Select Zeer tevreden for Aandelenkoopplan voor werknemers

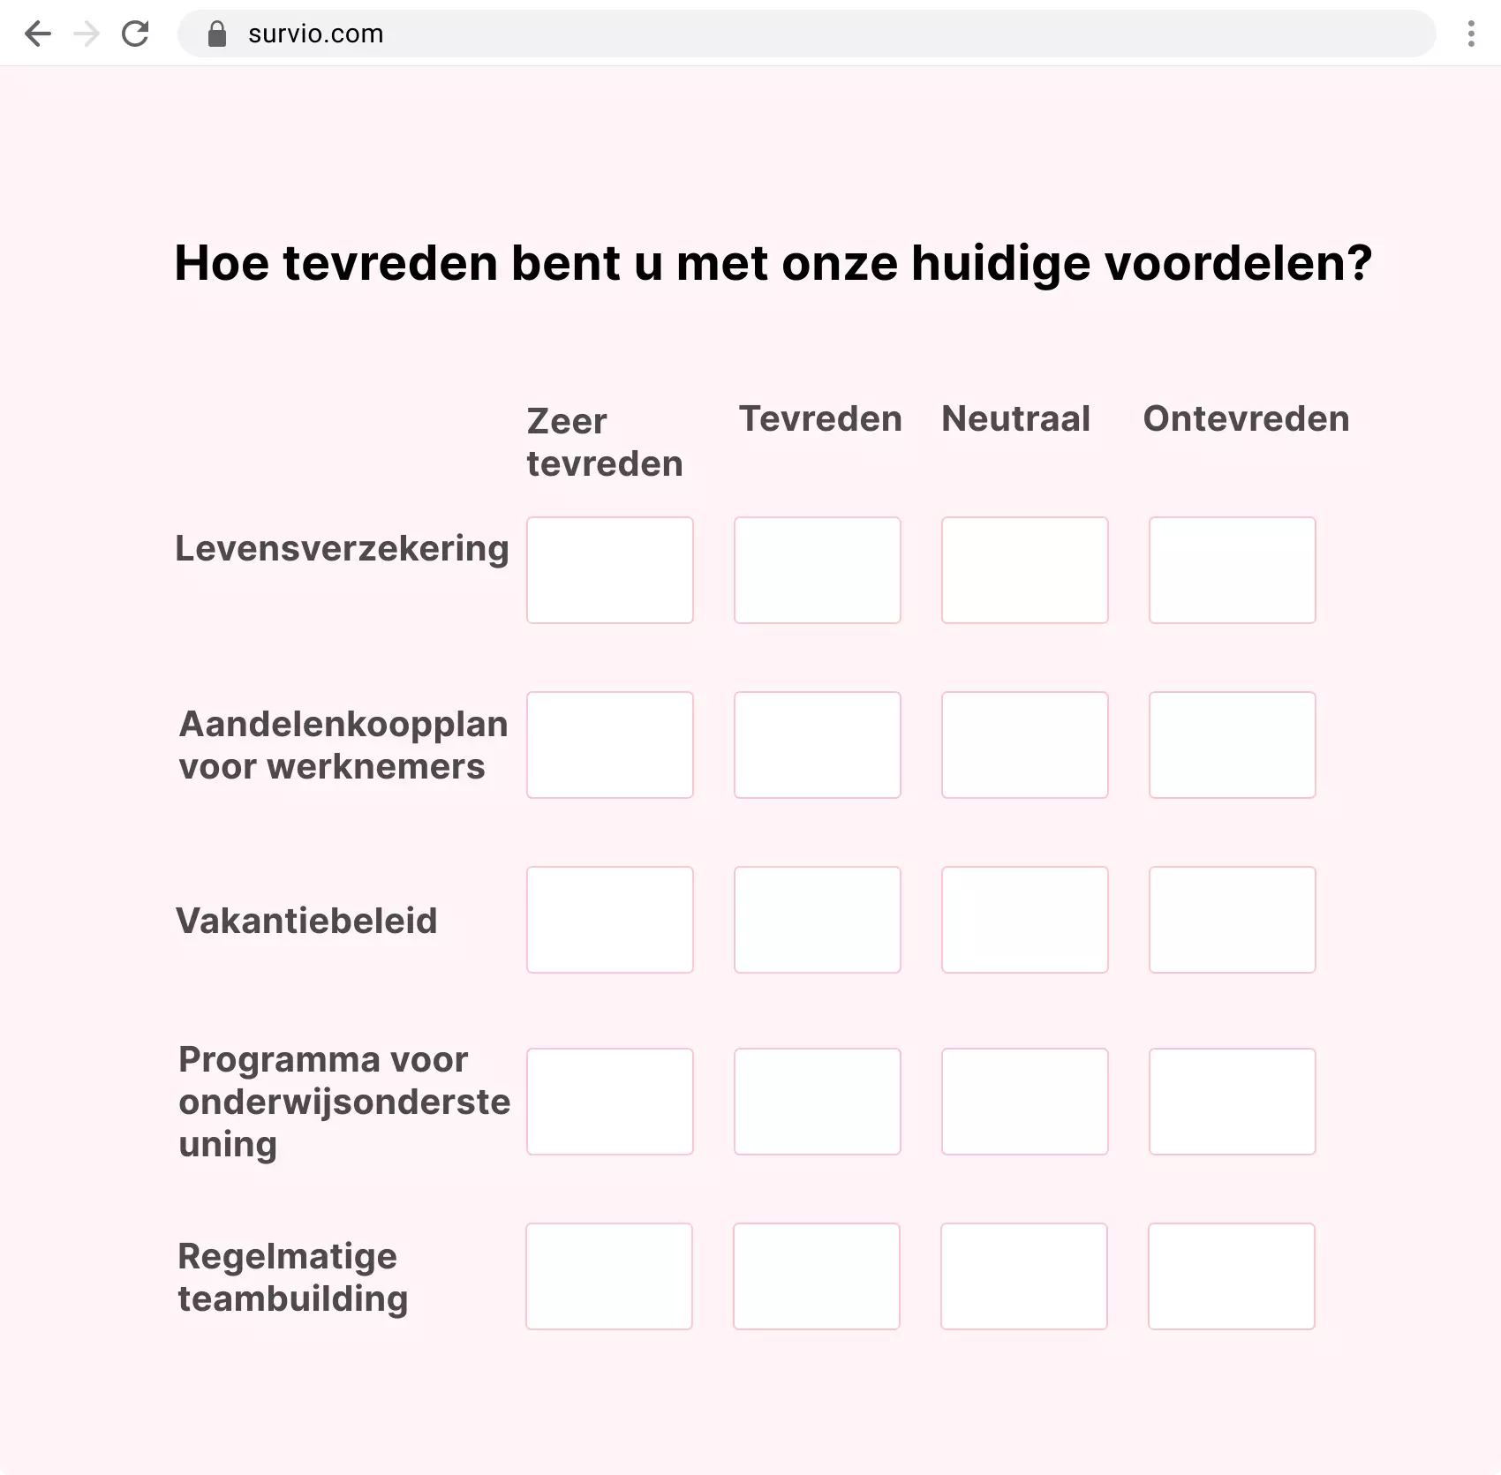coord(609,745)
